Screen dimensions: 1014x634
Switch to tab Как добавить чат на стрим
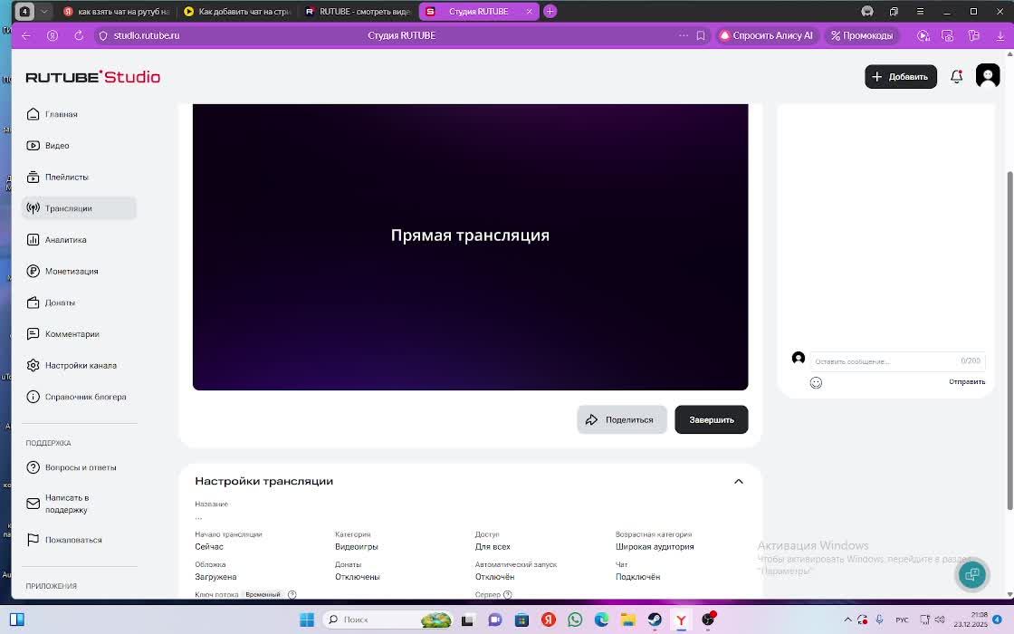point(237,12)
